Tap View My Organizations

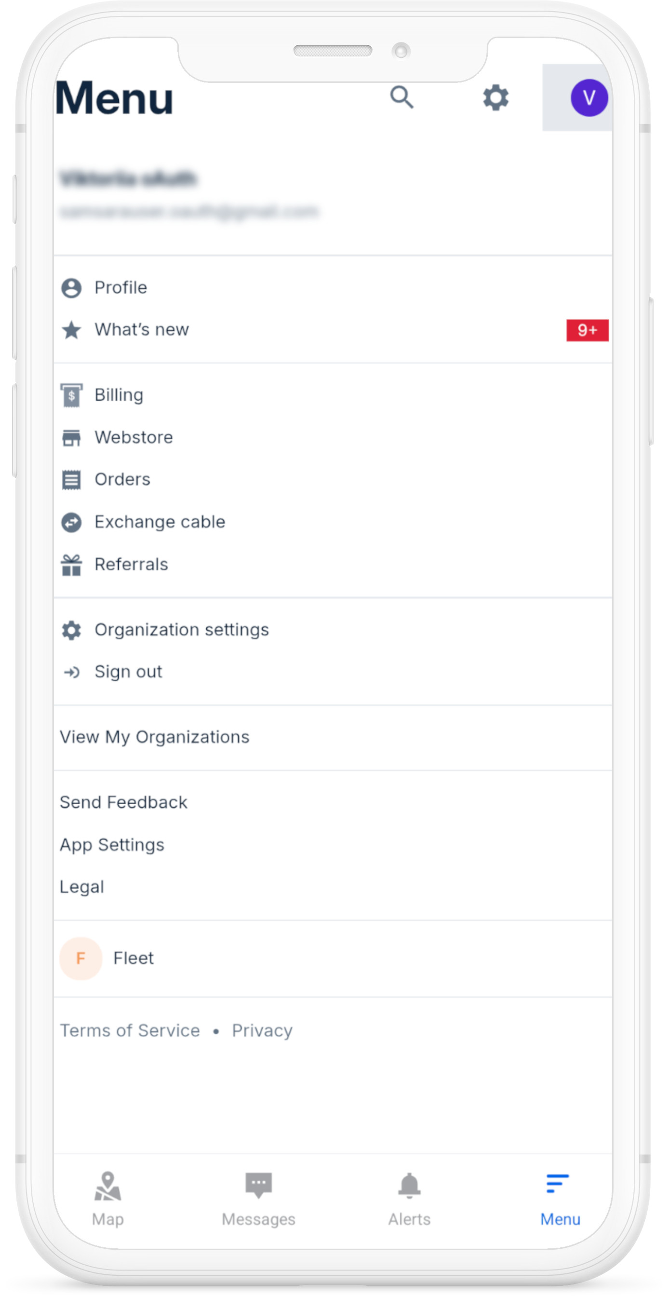tap(155, 737)
